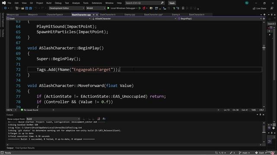Open the Win64 platform dropdown

pos(96,8)
